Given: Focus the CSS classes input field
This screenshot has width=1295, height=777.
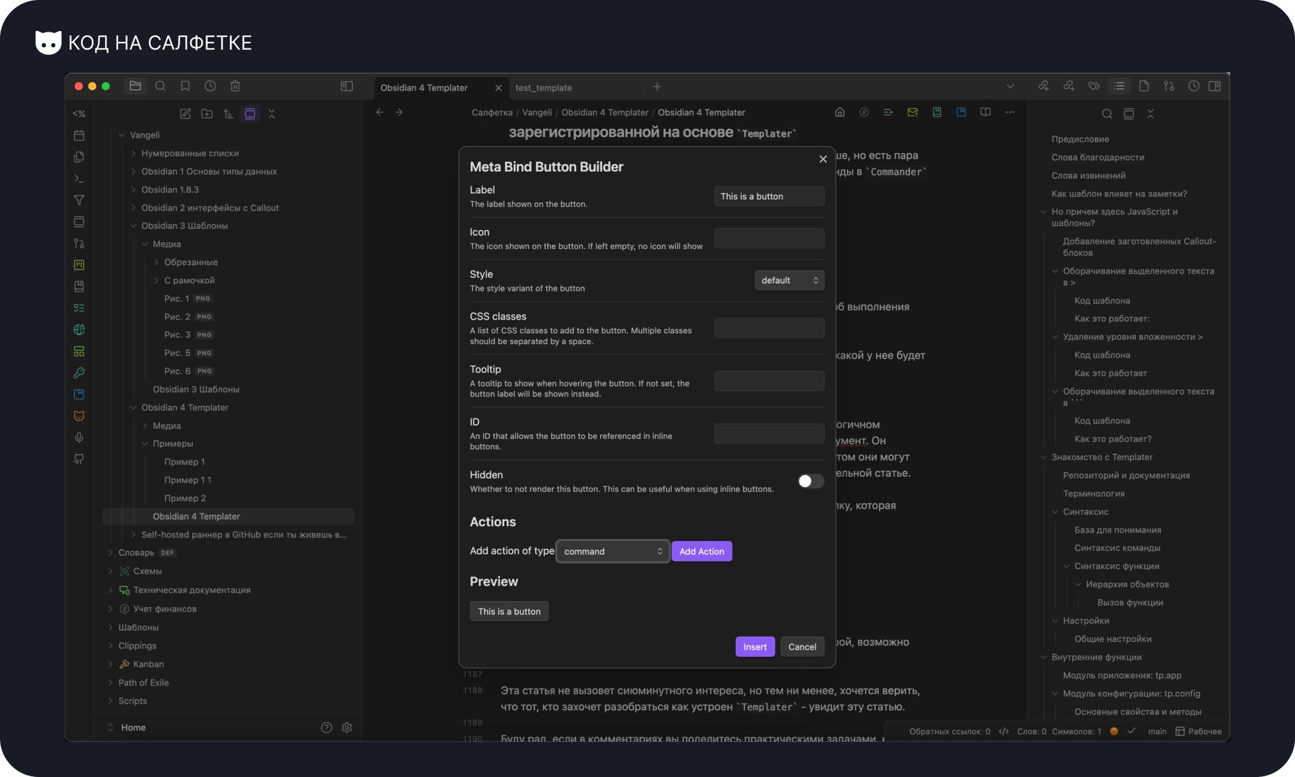Looking at the screenshot, I should 769,328.
